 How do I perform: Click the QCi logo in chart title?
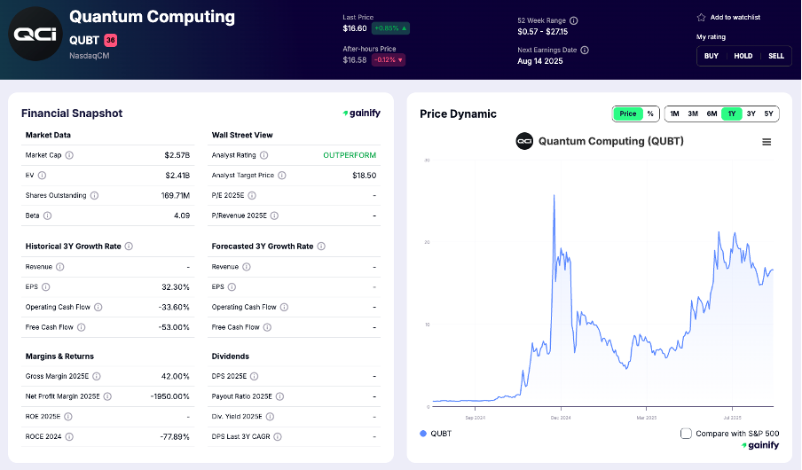[524, 141]
